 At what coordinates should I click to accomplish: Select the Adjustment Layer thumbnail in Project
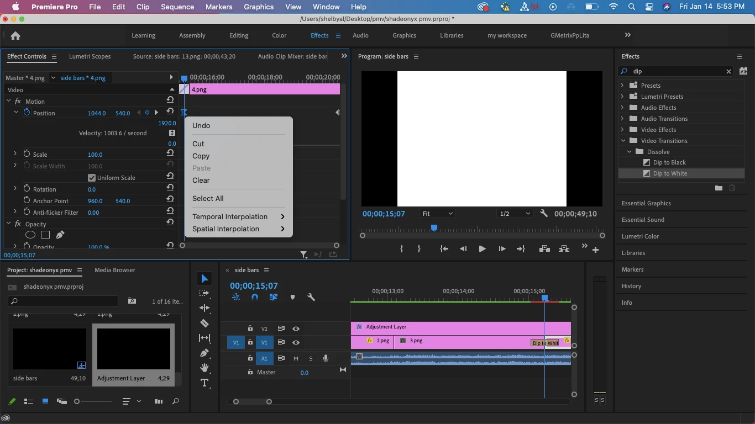point(134,349)
